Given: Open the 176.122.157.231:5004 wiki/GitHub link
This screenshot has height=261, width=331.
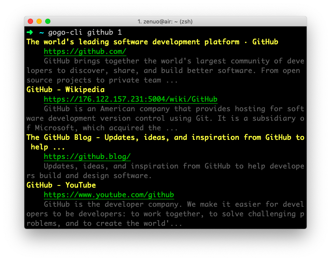Looking at the screenshot, I should point(131,99).
